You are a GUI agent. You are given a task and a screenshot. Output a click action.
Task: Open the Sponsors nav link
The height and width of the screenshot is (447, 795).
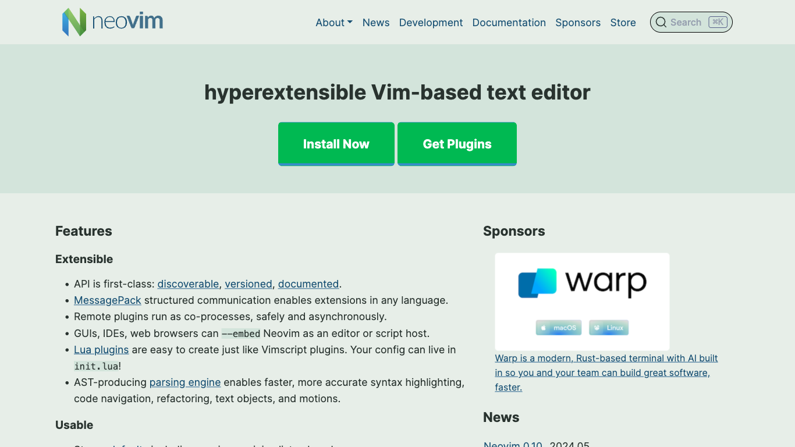click(x=578, y=23)
